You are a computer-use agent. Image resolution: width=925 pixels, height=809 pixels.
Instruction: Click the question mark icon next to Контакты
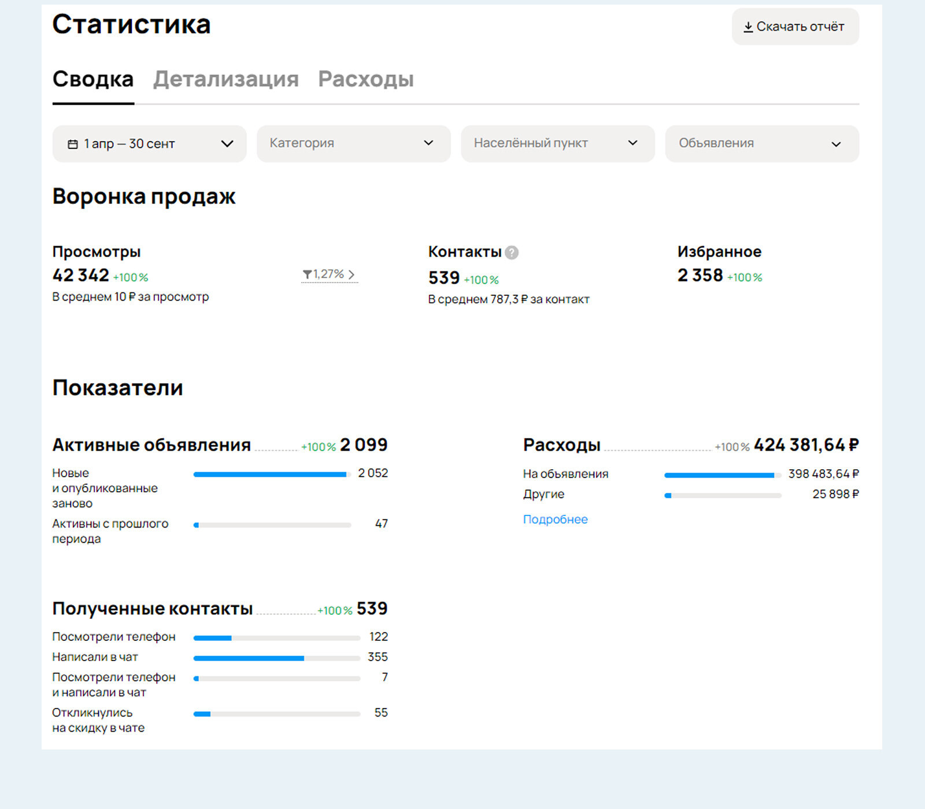point(512,253)
